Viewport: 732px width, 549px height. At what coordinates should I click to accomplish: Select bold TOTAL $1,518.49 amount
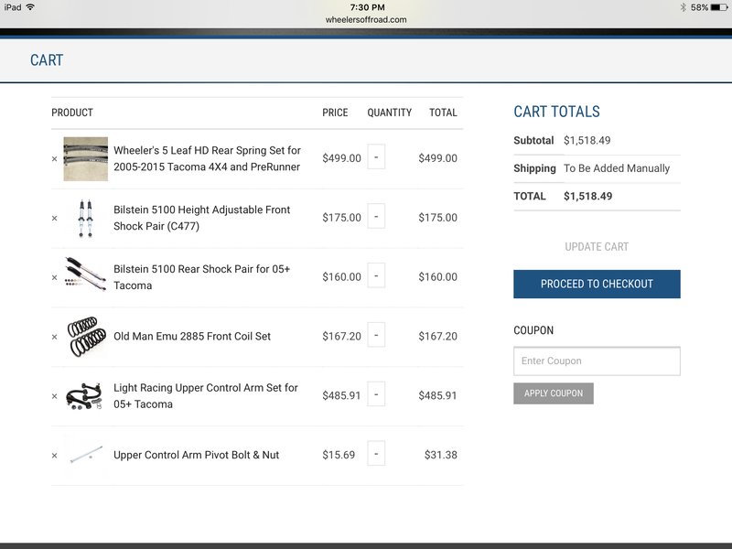coord(587,196)
